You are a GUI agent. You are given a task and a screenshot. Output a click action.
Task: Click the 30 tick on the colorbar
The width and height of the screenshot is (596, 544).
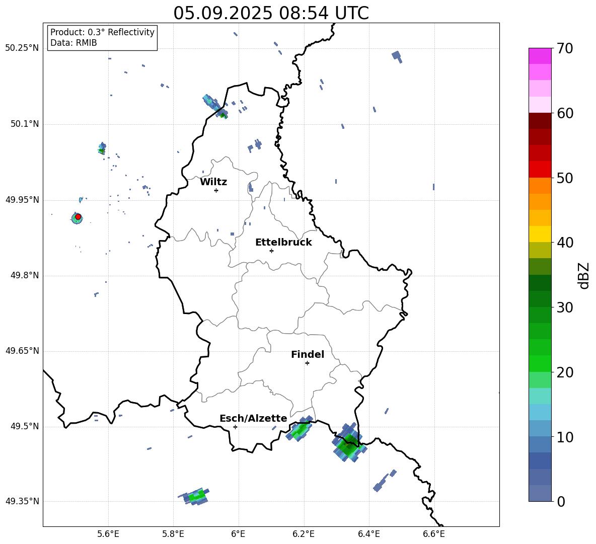564,307
